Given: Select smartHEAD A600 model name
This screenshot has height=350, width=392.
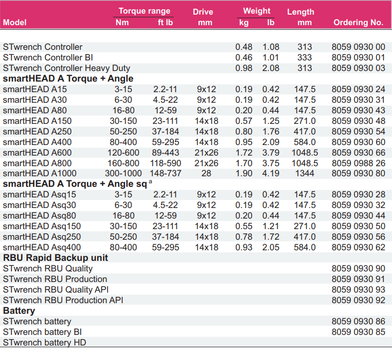Looking at the screenshot, I should point(37,153).
